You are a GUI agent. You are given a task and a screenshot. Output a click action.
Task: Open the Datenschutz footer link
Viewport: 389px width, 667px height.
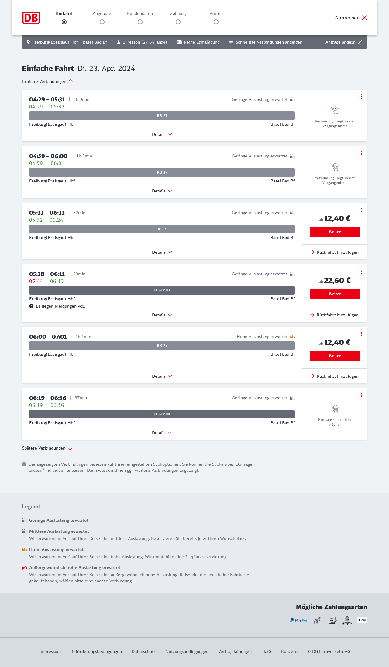(143, 651)
